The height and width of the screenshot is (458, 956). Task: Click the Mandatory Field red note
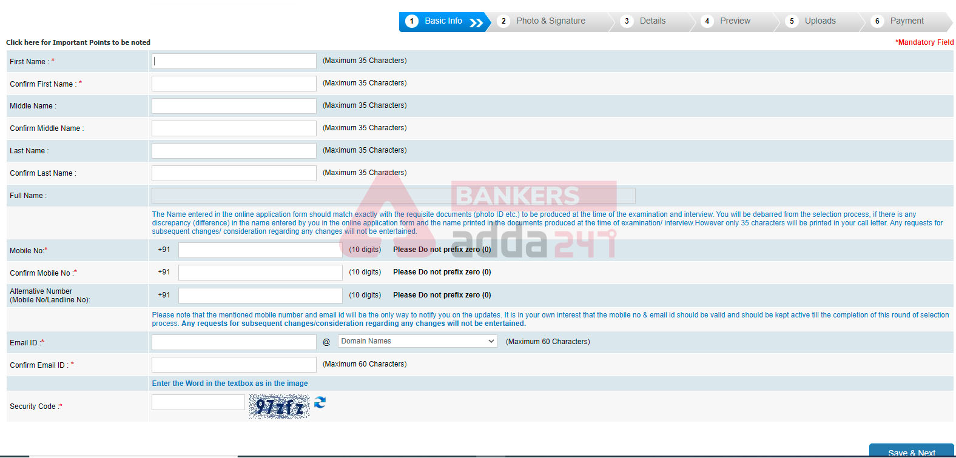point(924,42)
